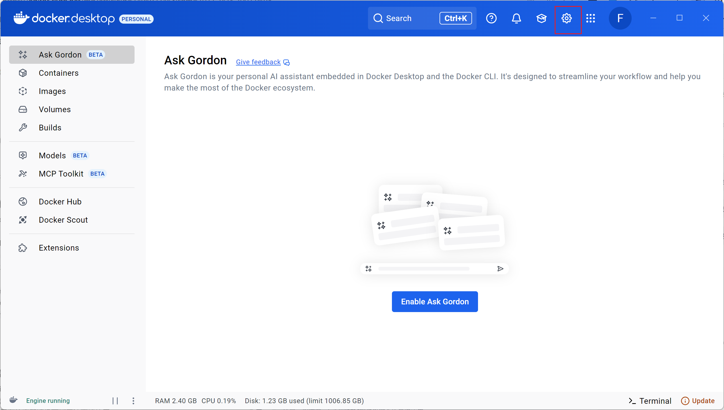Open the Learning center graduation cap icon

coord(541,19)
